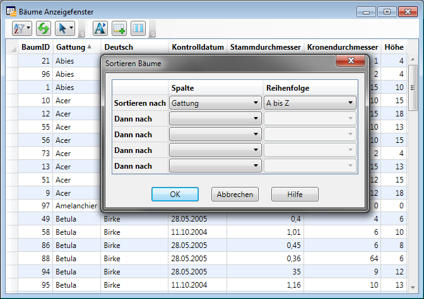Click Betula cell in row 58
This screenshot has height=299, width=424.
pyautogui.click(x=76, y=232)
